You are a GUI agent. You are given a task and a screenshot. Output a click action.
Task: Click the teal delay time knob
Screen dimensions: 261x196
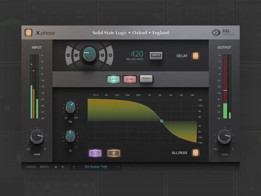[x=89, y=54]
